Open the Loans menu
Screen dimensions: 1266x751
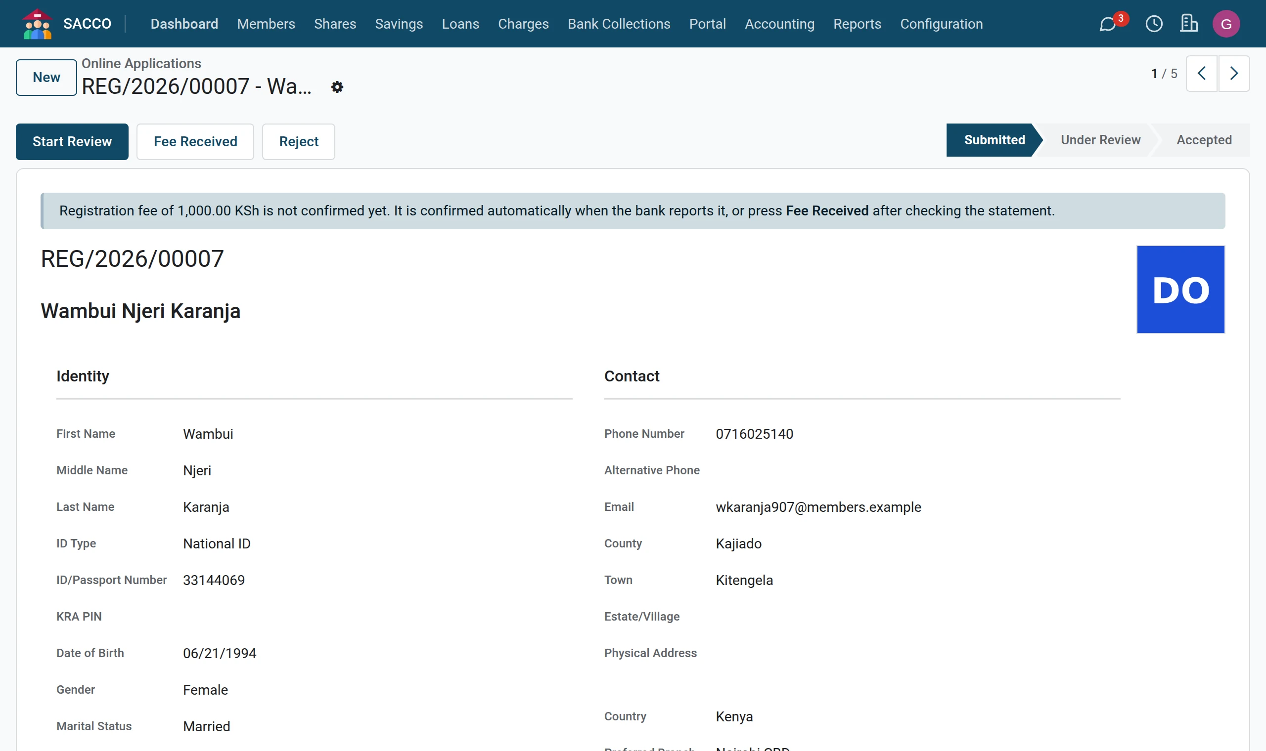coord(460,24)
